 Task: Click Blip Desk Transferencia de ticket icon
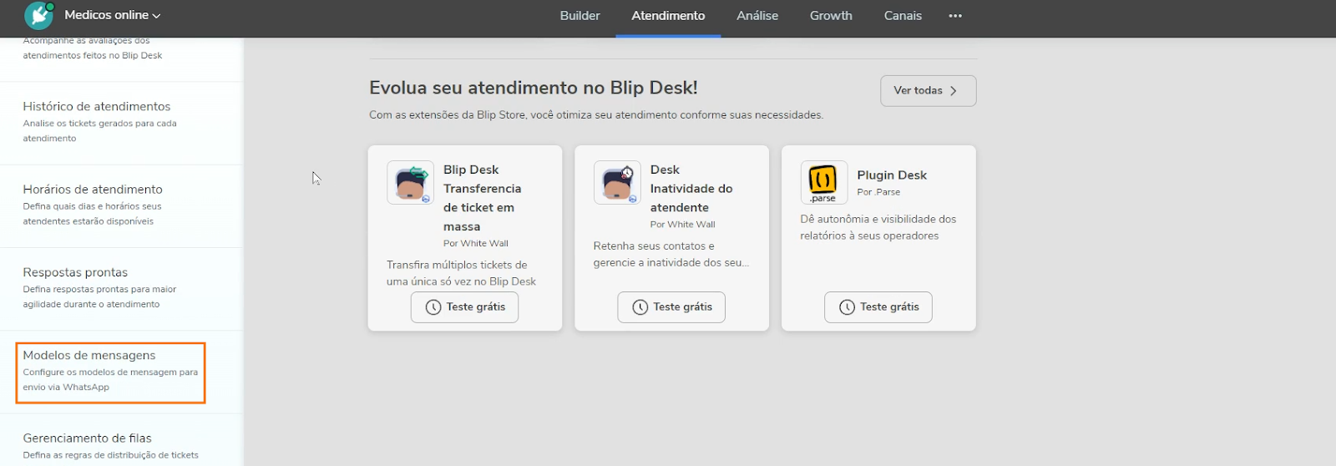[x=410, y=182]
